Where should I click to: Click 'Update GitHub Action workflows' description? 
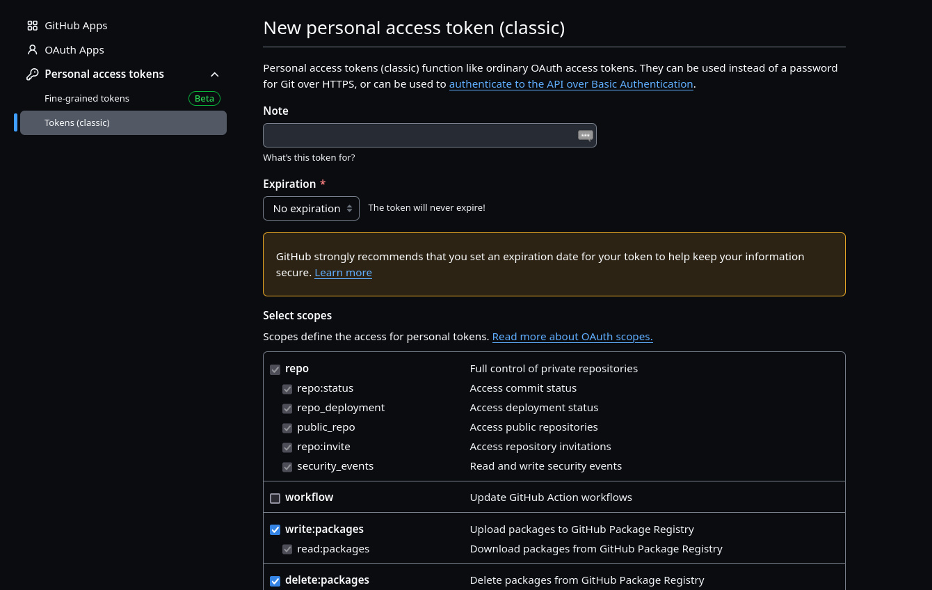[x=551, y=497]
